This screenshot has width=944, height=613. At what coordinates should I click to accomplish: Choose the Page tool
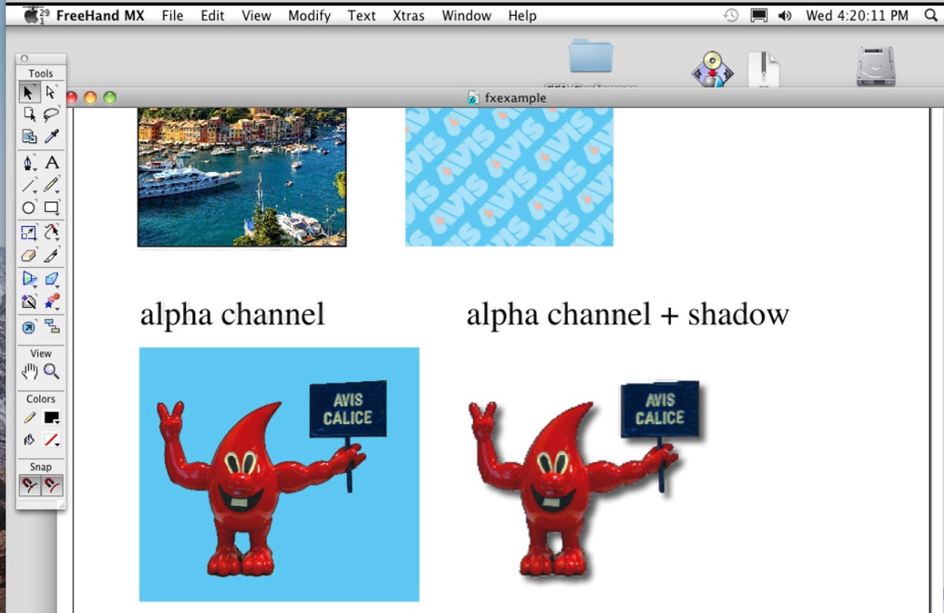click(28, 114)
